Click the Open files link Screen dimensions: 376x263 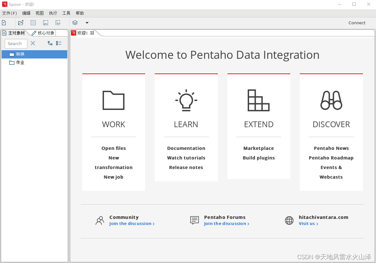[114, 148]
